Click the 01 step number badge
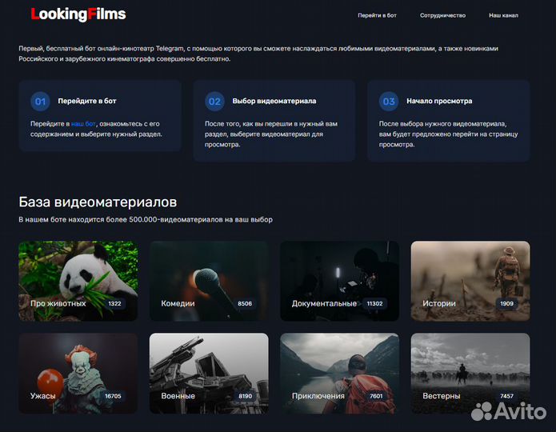 click(x=41, y=102)
